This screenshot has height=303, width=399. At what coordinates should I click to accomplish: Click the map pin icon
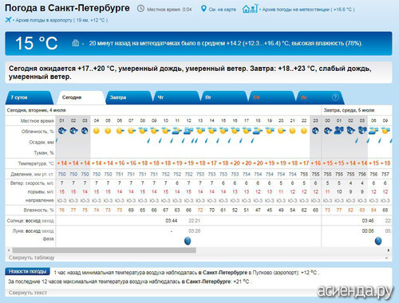(203, 9)
